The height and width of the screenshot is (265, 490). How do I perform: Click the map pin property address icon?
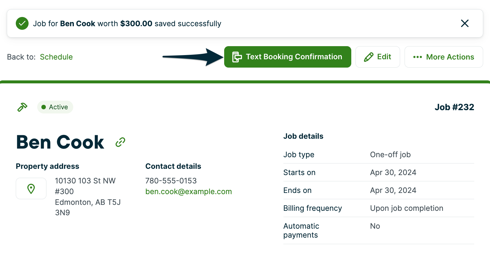click(x=31, y=188)
